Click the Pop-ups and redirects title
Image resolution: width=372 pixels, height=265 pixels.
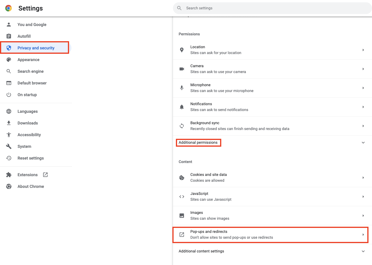tap(209, 232)
